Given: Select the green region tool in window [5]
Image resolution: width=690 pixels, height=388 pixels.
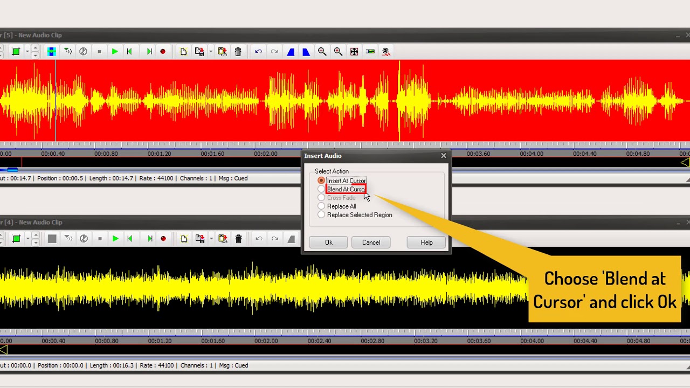Looking at the screenshot, I should tap(16, 52).
